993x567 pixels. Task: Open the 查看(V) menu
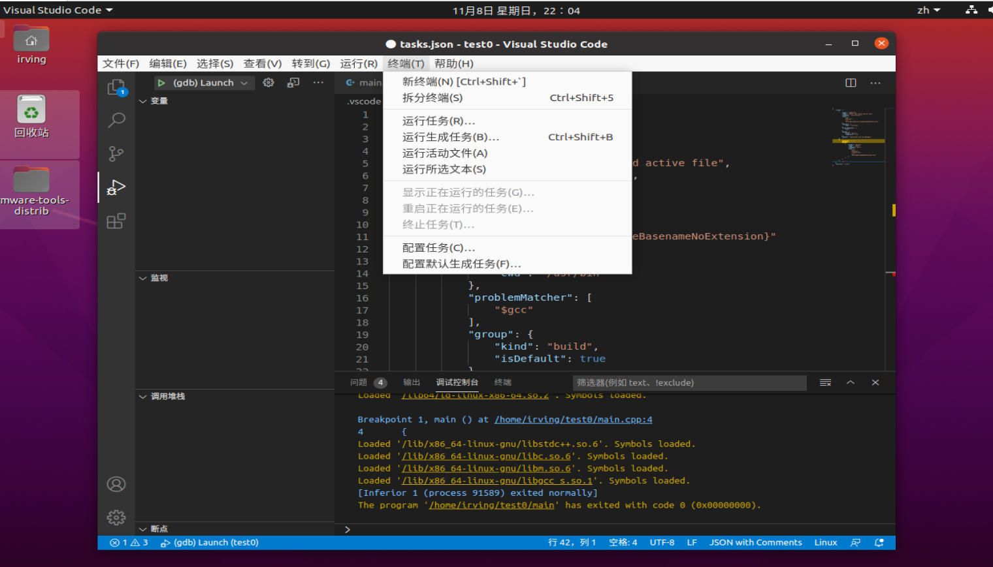tap(263, 63)
